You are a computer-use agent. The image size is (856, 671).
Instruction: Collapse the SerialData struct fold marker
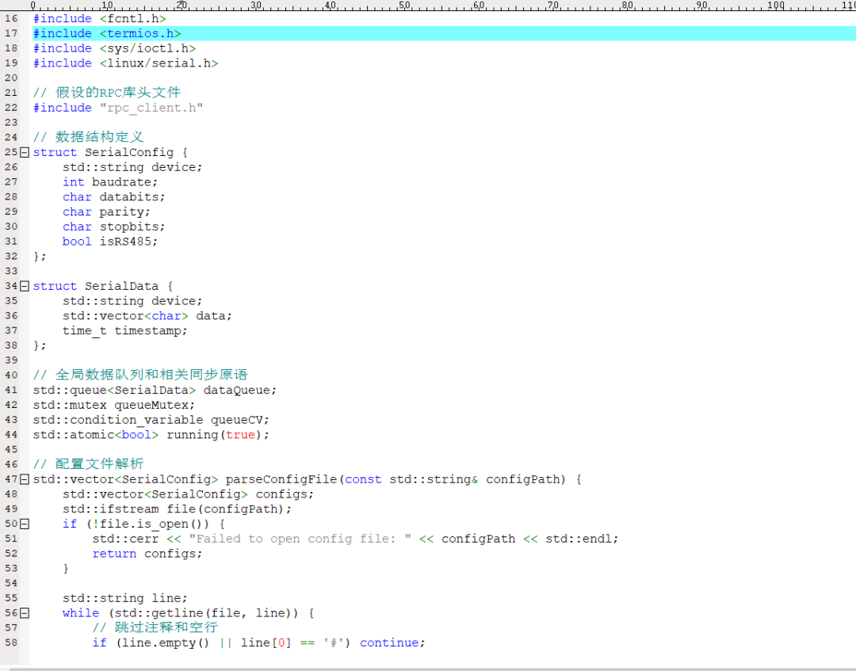(23, 286)
